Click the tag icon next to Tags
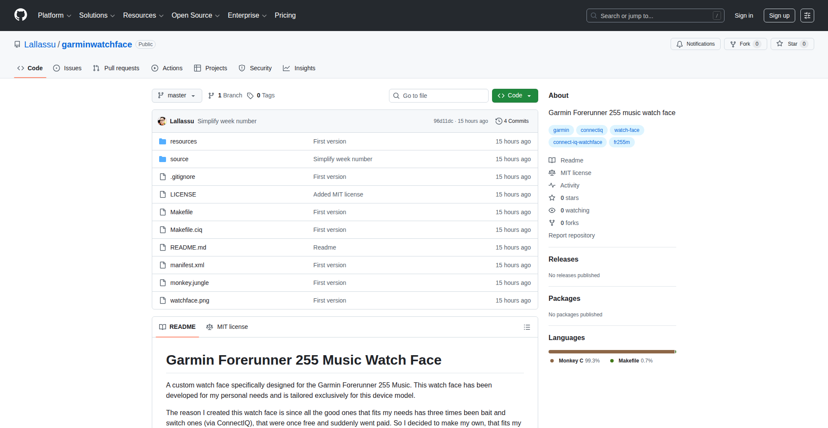The height and width of the screenshot is (428, 828). (250, 96)
